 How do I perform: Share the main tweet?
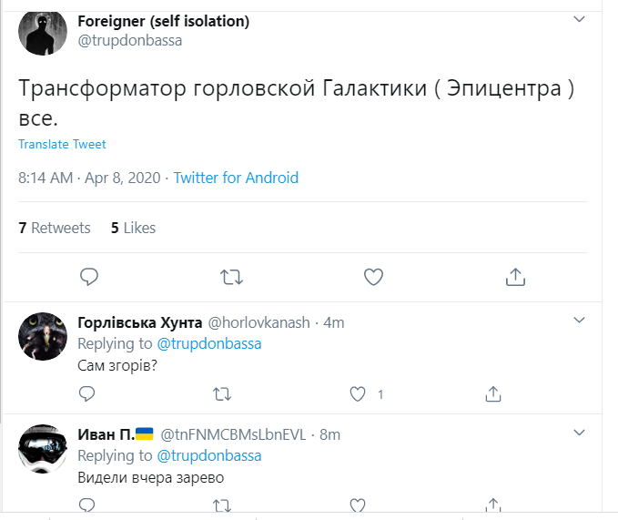tap(514, 276)
